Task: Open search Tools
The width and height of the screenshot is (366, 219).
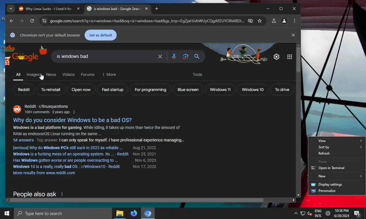Action: tap(197, 74)
